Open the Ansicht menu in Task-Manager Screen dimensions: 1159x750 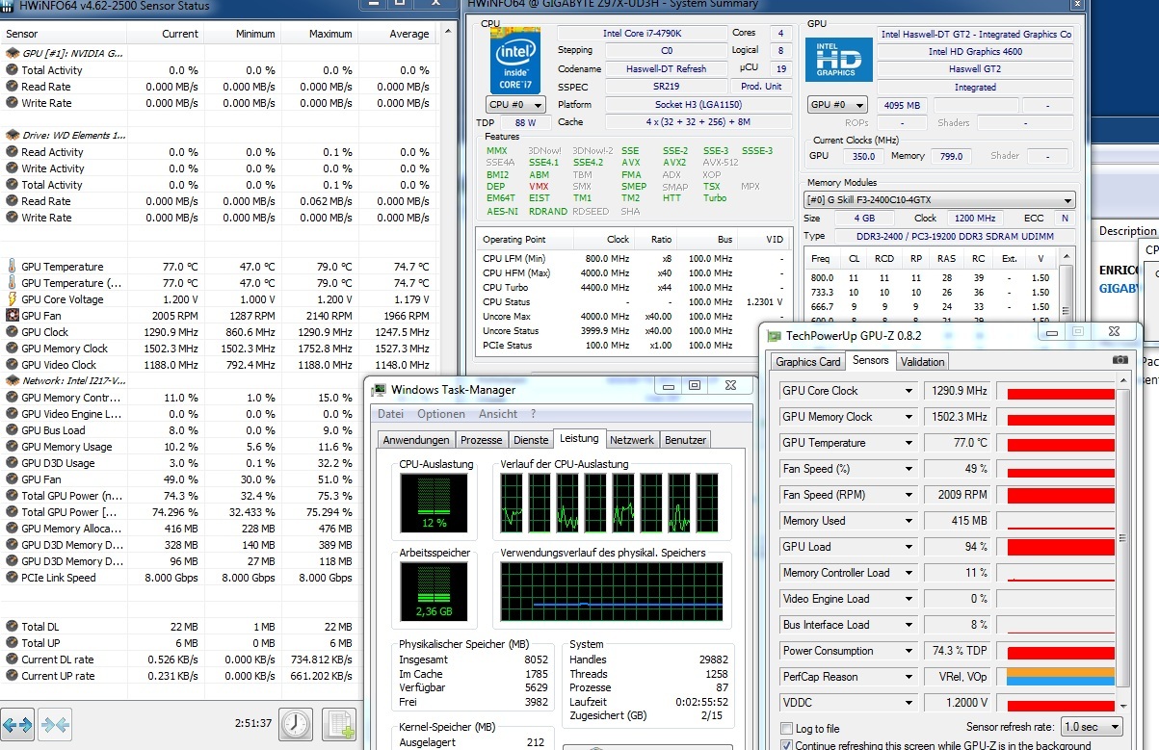tap(498, 414)
